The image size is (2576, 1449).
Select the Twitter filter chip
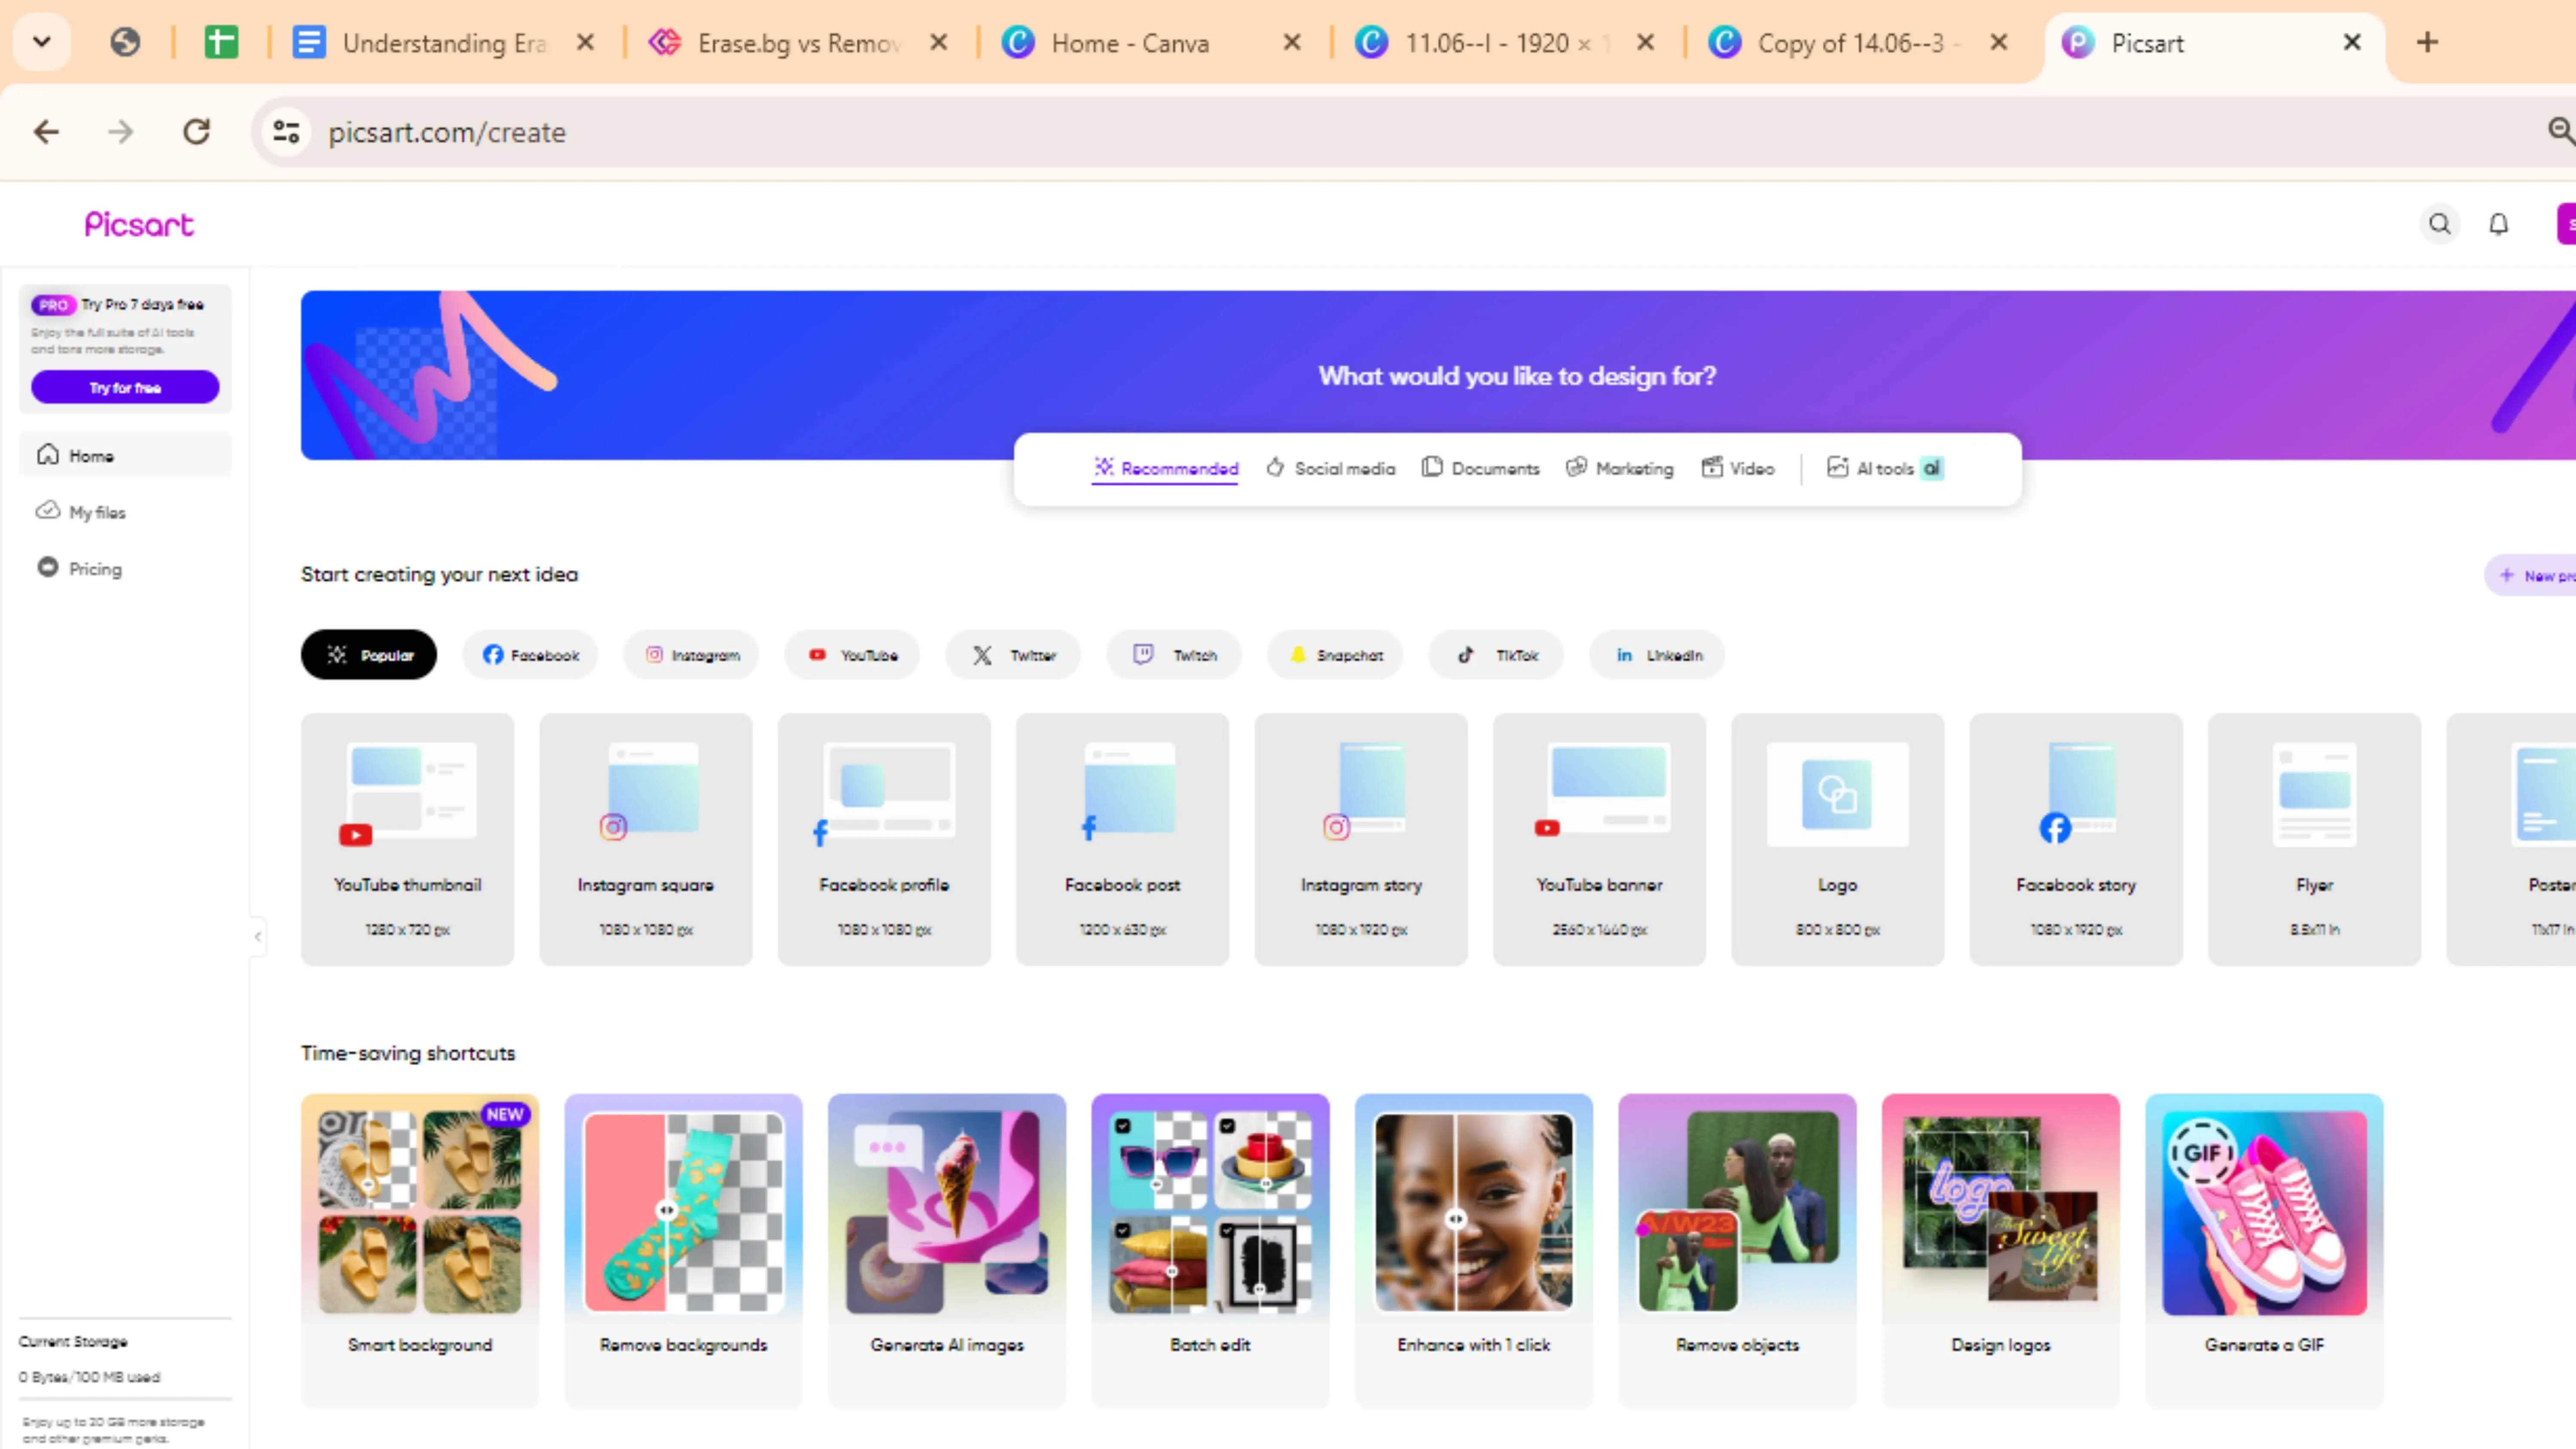click(1013, 655)
